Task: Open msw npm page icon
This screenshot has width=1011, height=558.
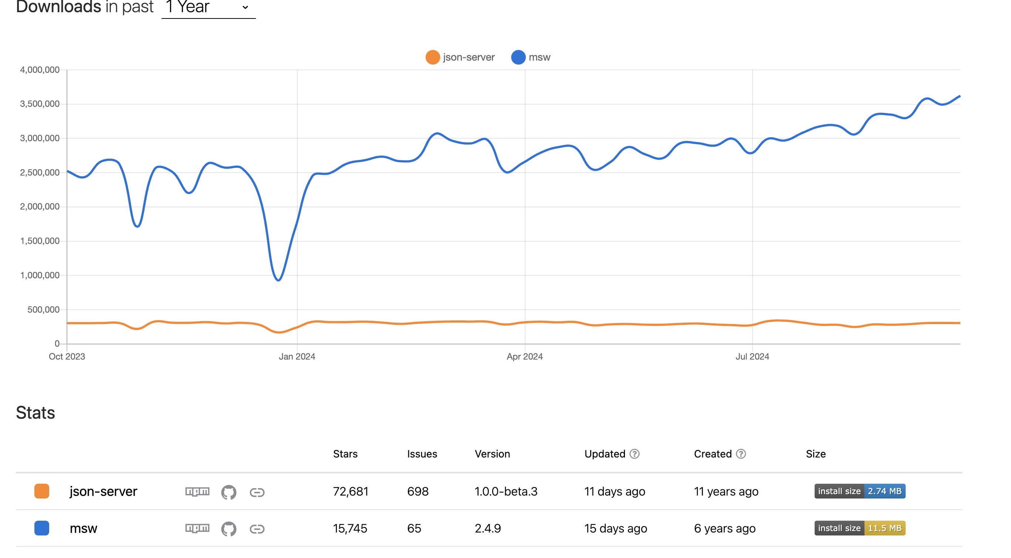Action: pyautogui.click(x=197, y=528)
